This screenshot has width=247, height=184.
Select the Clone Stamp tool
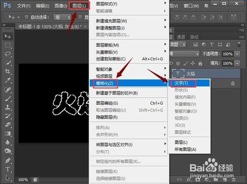click(7, 107)
